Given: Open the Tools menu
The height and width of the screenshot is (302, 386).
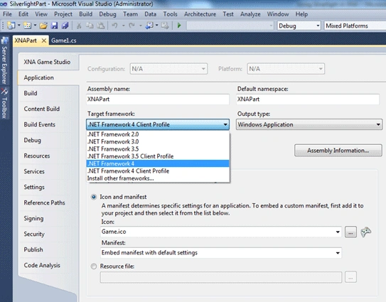Looking at the screenshot, I should click(170, 14).
